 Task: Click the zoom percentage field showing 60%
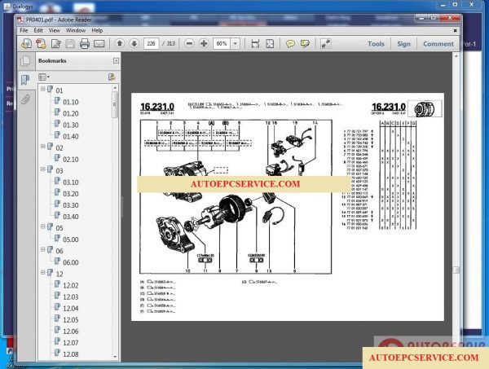[x=222, y=44]
